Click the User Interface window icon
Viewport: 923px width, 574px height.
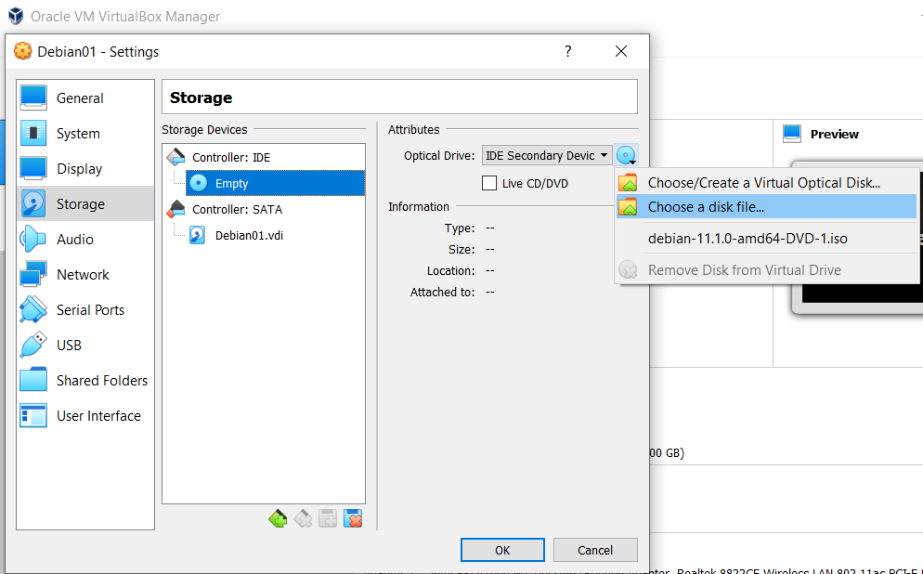click(x=33, y=415)
